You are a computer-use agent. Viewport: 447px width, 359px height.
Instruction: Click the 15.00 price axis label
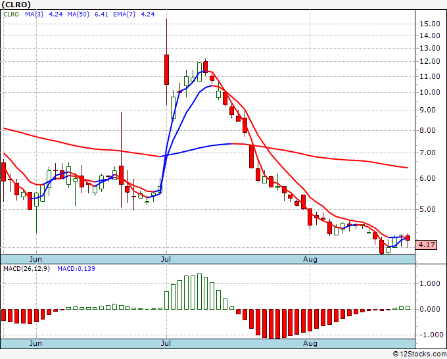[x=430, y=24]
